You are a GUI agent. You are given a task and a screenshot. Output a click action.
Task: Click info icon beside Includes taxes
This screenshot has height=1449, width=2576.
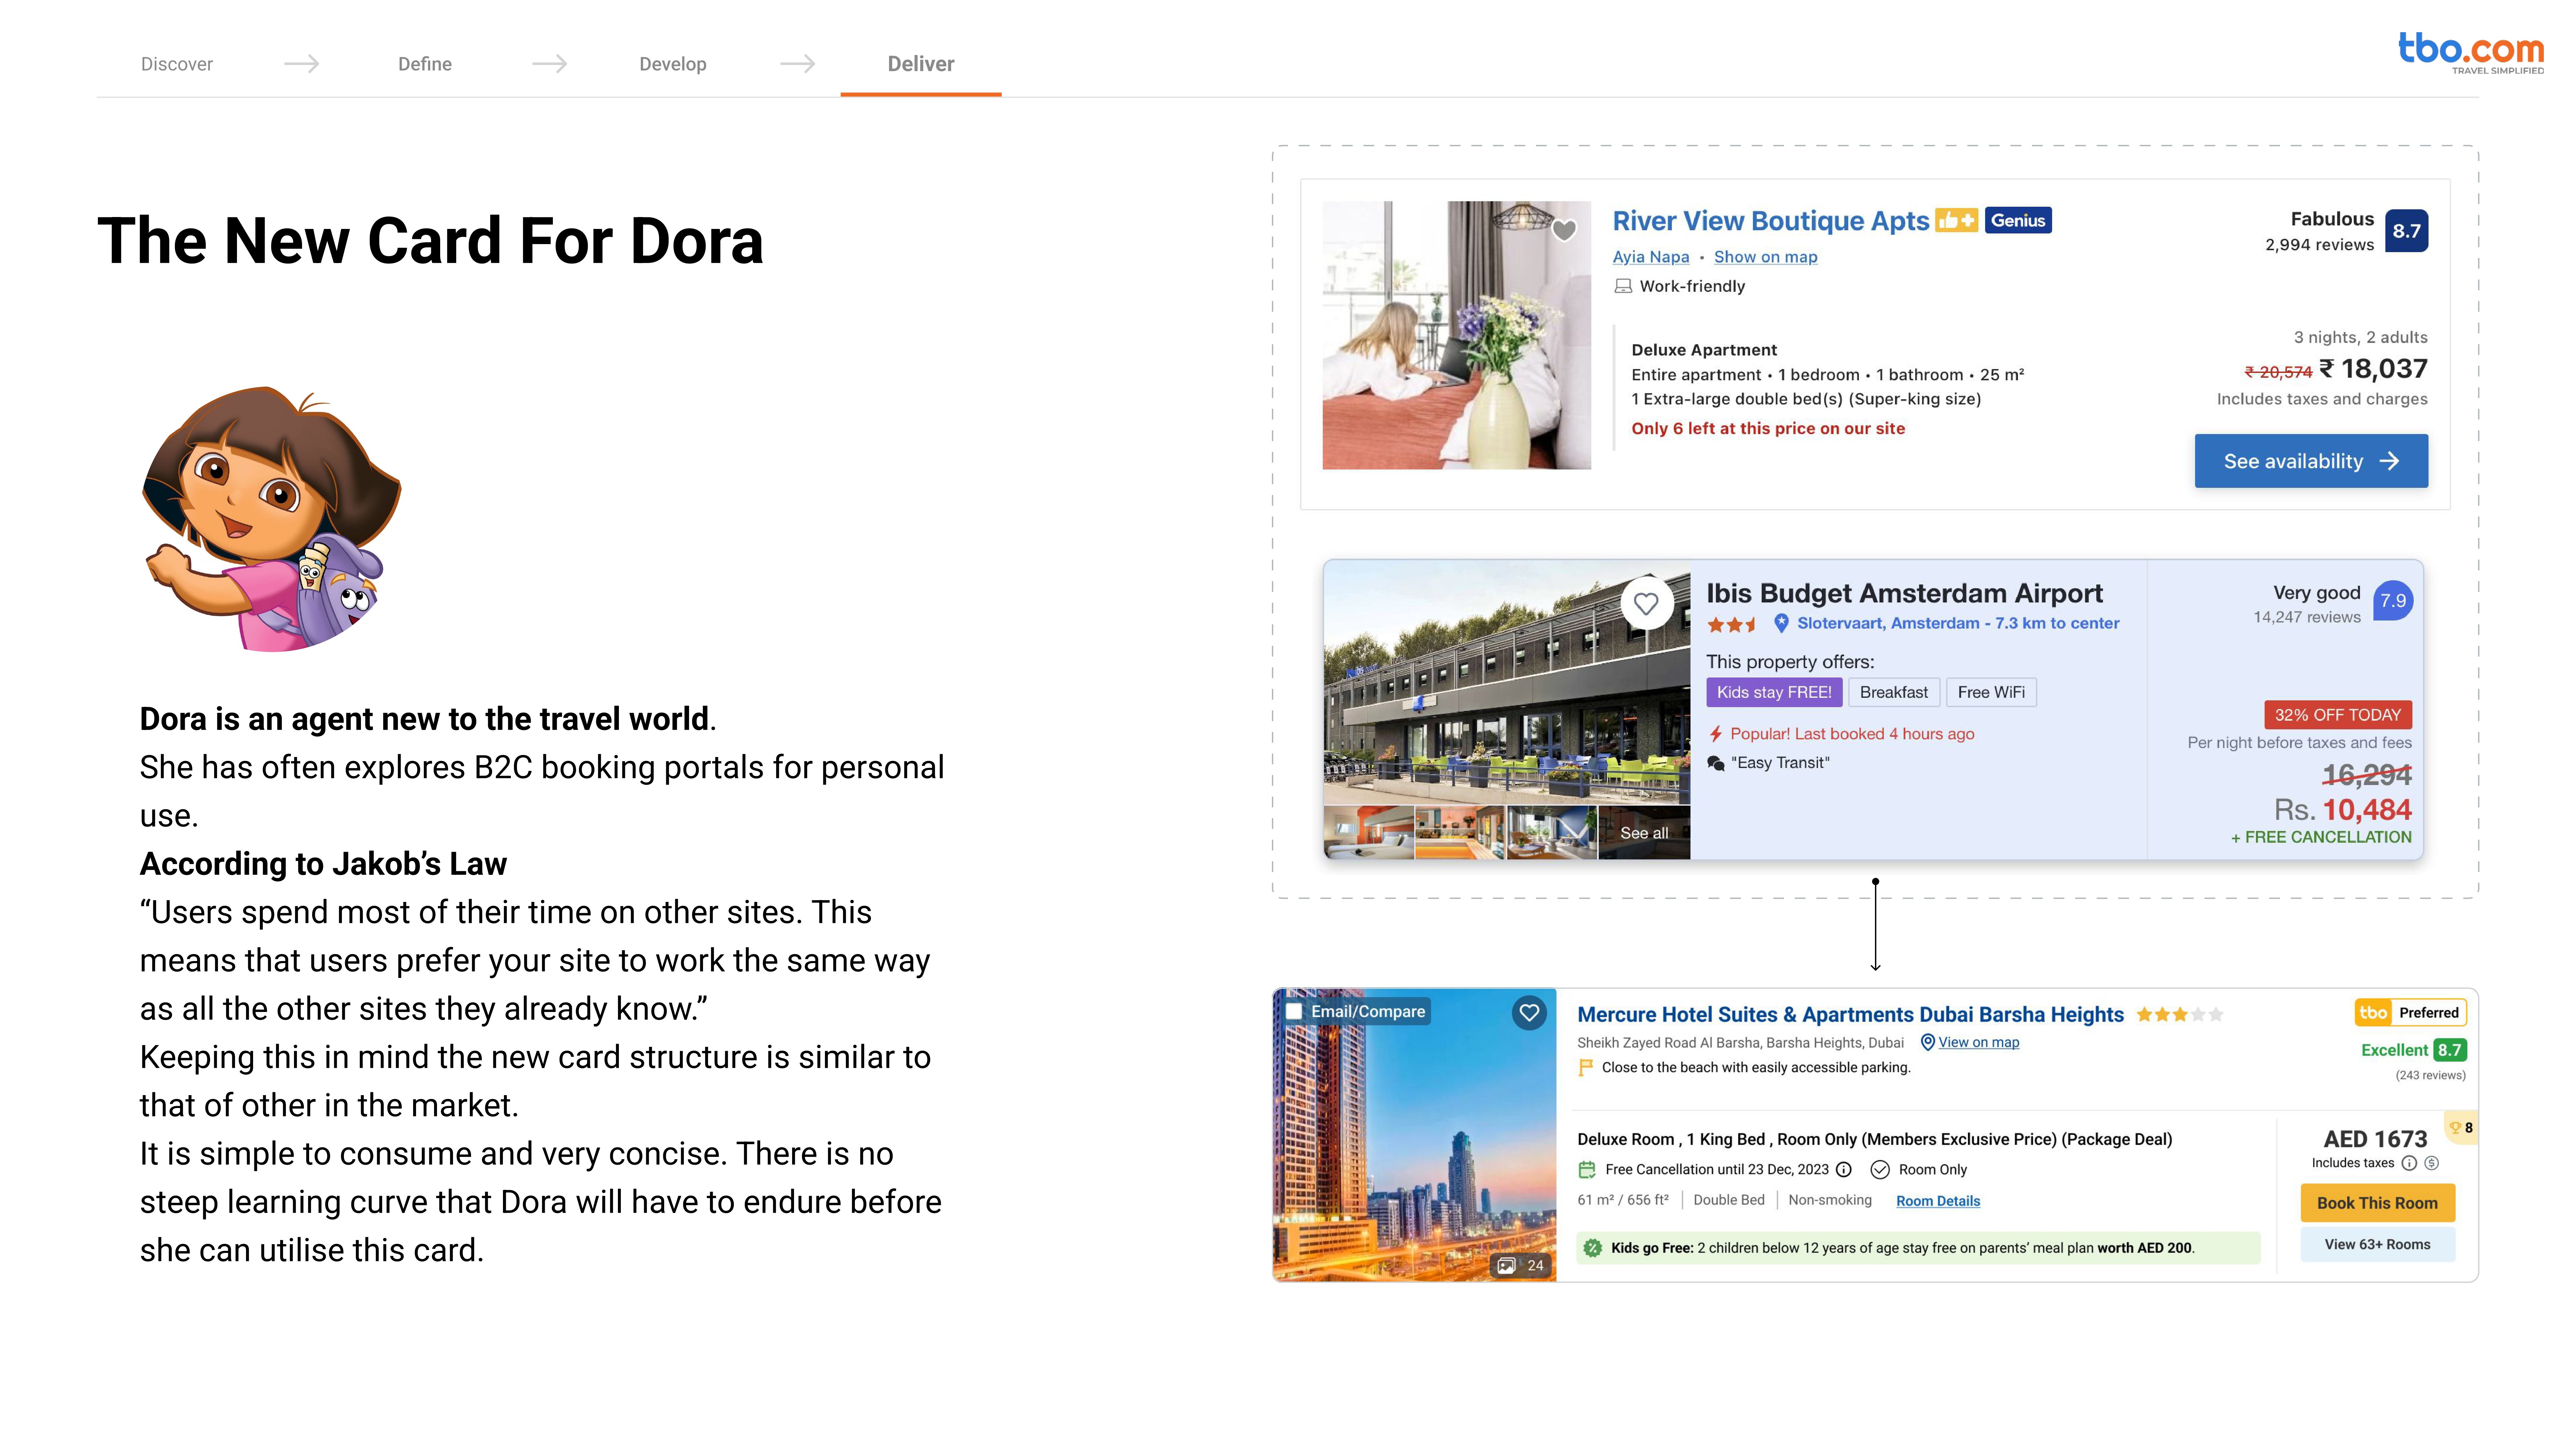click(x=2409, y=1163)
